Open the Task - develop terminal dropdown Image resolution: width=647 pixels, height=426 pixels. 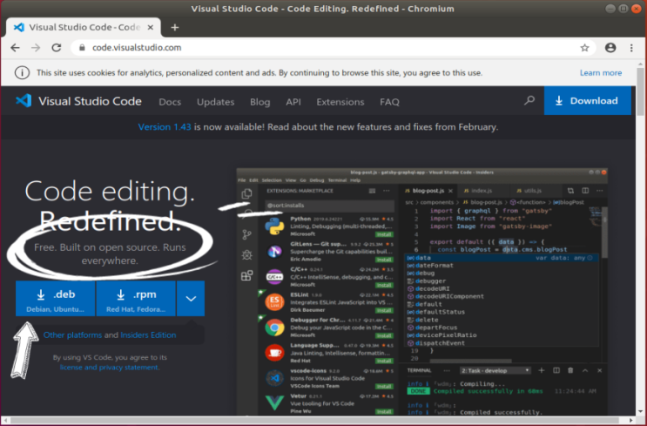[495, 371]
